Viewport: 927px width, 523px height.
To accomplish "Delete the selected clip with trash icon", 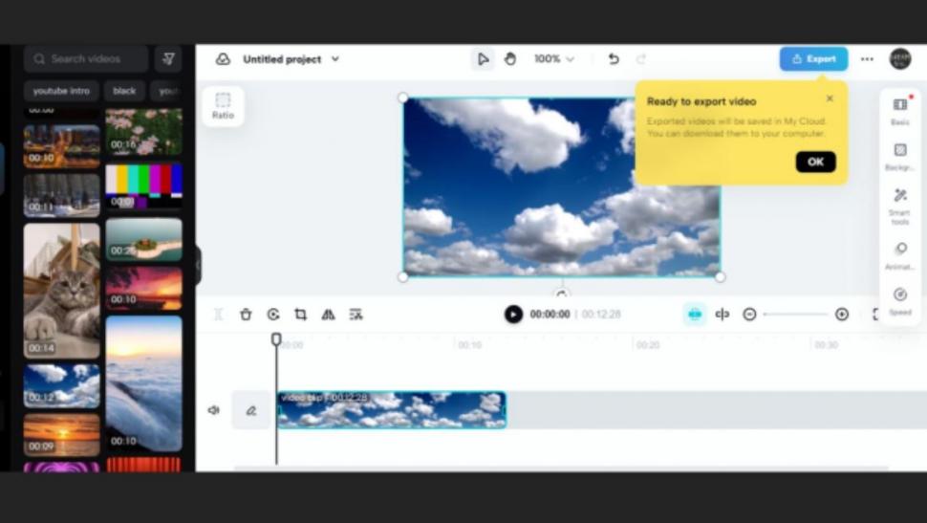I will [246, 315].
